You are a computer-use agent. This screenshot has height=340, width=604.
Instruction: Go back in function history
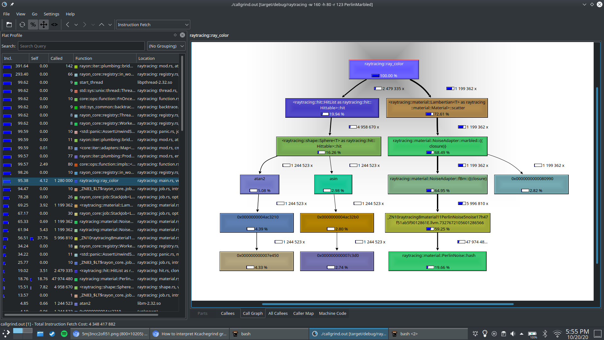[x=68, y=25]
